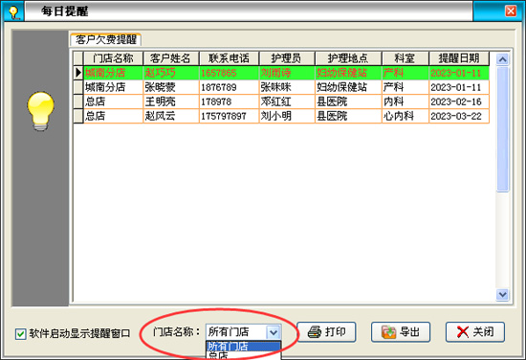Image resolution: width=526 pixels, height=360 pixels.
Task: Sort by 门店名称 column header
Action: (113, 58)
